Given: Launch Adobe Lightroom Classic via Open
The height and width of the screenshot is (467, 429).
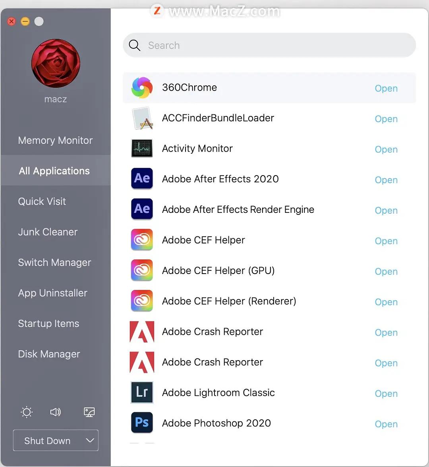Looking at the screenshot, I should (386, 394).
